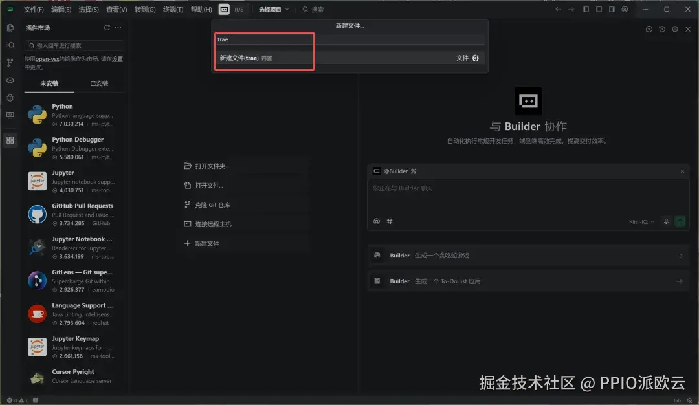Select the Extensions marketplace grid icon
699x405 pixels.
(10, 140)
